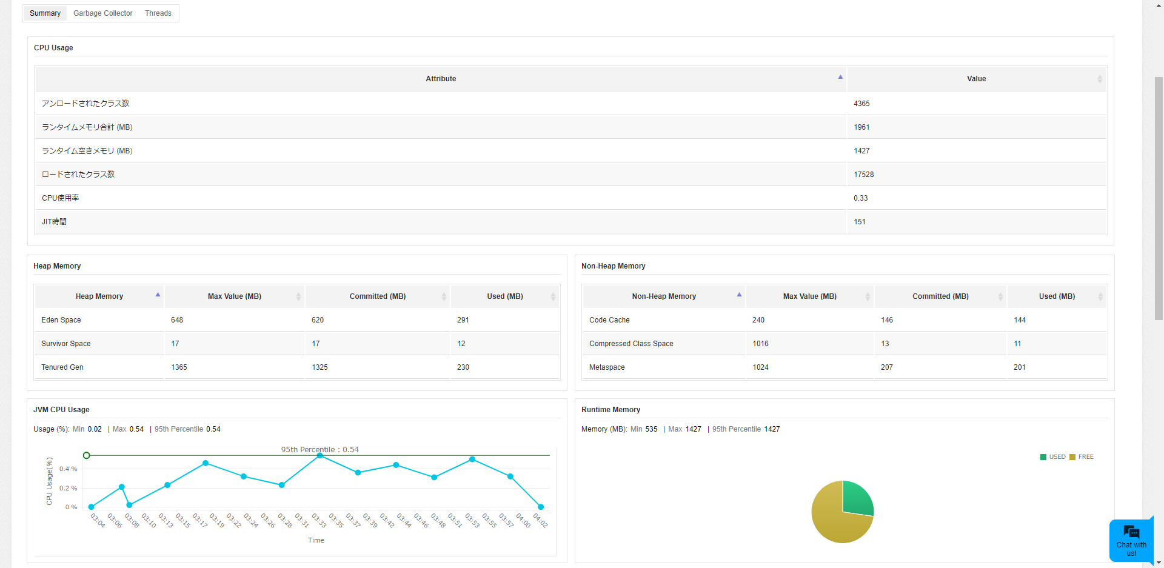Screen dimensions: 1164x568
Task: Sort Heap Memory by Committed (MB)
Action: 377,296
